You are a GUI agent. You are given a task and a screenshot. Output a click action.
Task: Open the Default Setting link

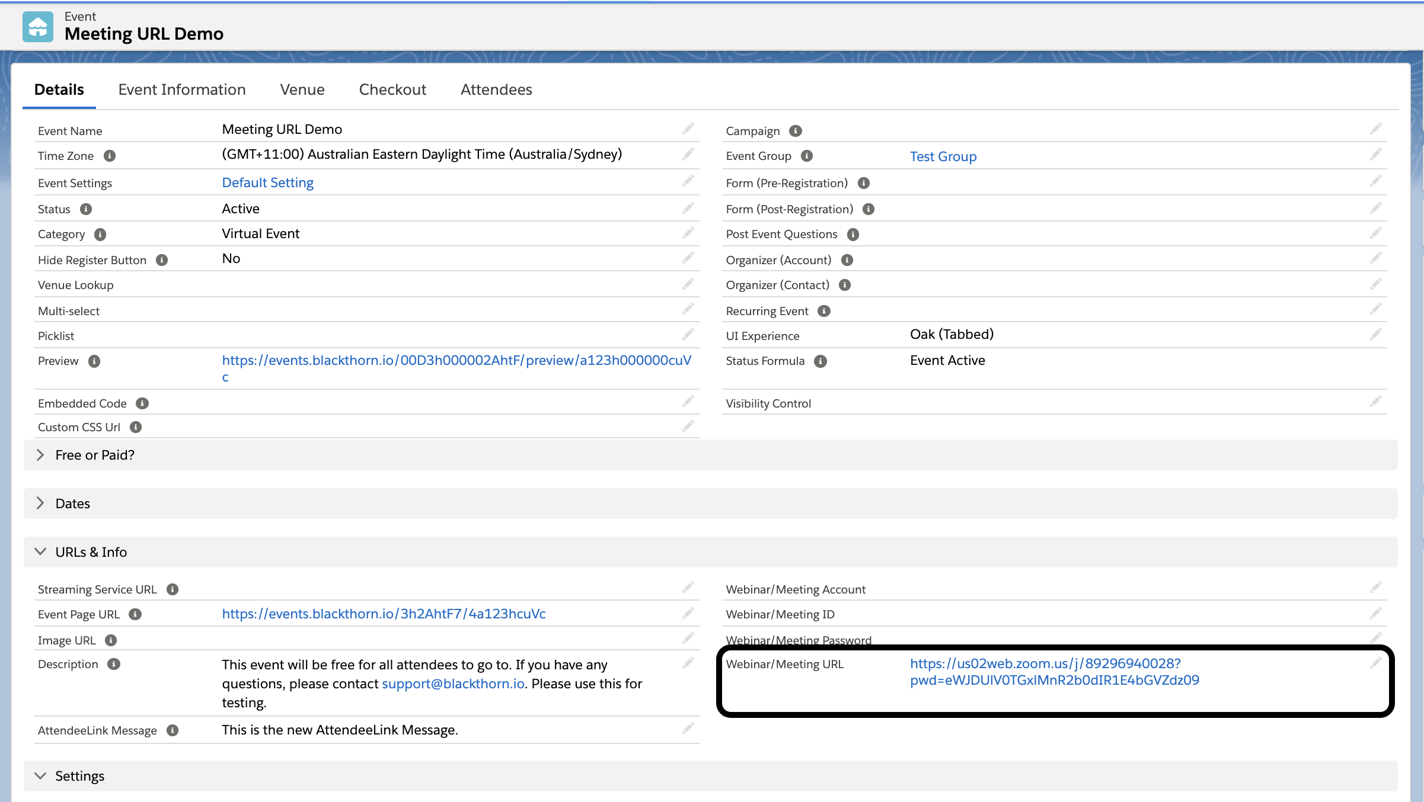tap(268, 182)
